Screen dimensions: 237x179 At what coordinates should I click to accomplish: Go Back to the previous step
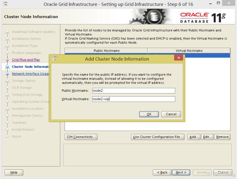(162, 172)
